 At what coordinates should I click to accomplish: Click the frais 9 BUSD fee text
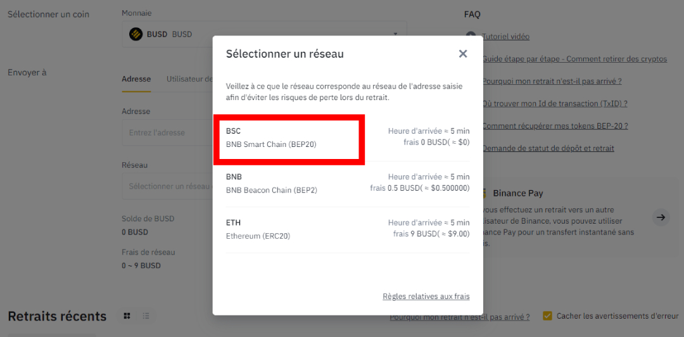tap(431, 234)
